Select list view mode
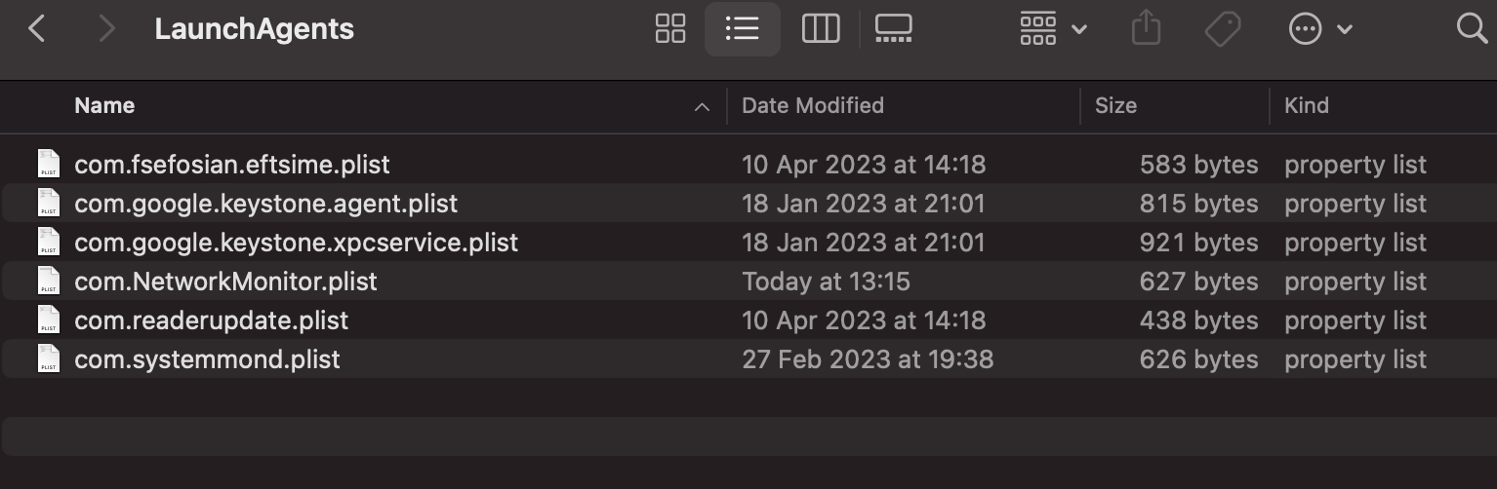Viewport: 1497px width, 489px height. tap(742, 29)
